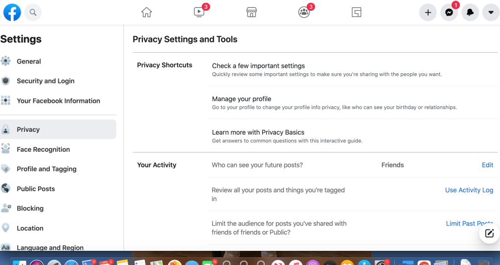Edit who can see future posts

tap(487, 165)
